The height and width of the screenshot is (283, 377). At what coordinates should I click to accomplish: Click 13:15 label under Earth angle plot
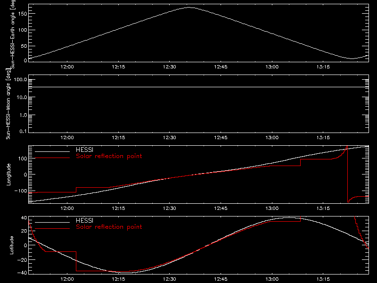tap(323, 67)
